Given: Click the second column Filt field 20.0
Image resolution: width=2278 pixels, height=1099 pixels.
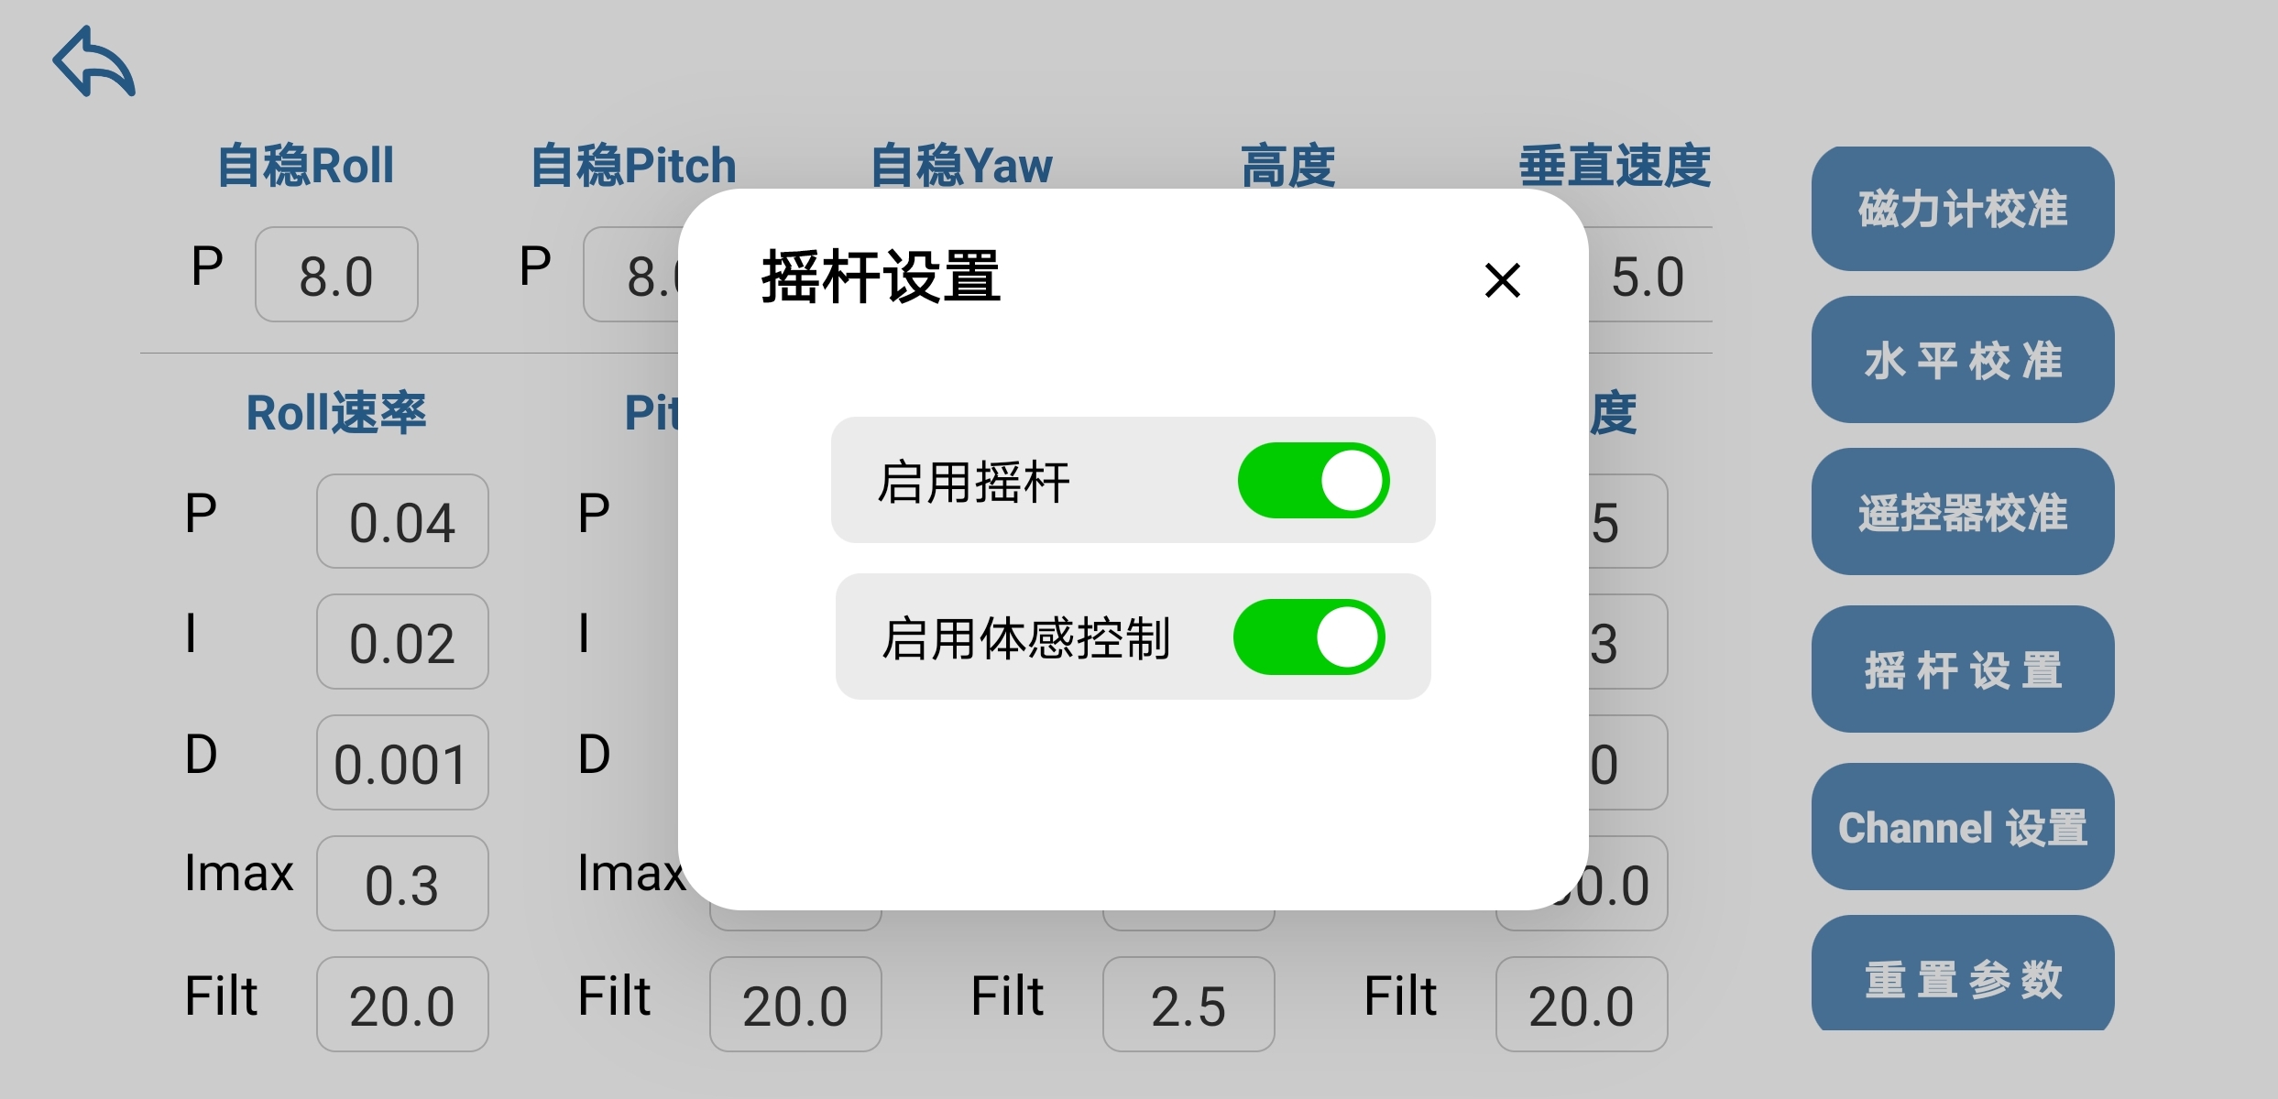Looking at the screenshot, I should pos(794,1005).
